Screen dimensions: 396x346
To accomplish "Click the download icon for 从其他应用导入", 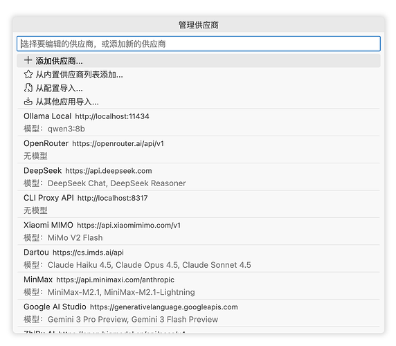I will coord(28,102).
